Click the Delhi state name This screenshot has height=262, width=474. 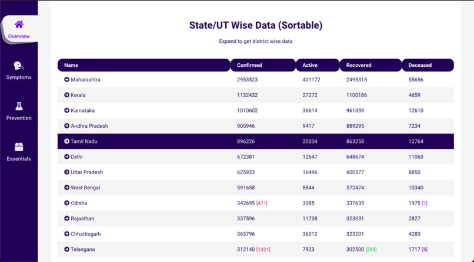76,156
